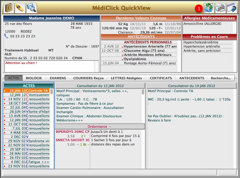Click the printer icon
Image resolution: width=240 pixels, height=178 pixels.
(220, 8)
